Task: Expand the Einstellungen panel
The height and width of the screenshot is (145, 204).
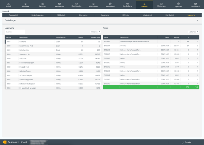Action: (197, 20)
